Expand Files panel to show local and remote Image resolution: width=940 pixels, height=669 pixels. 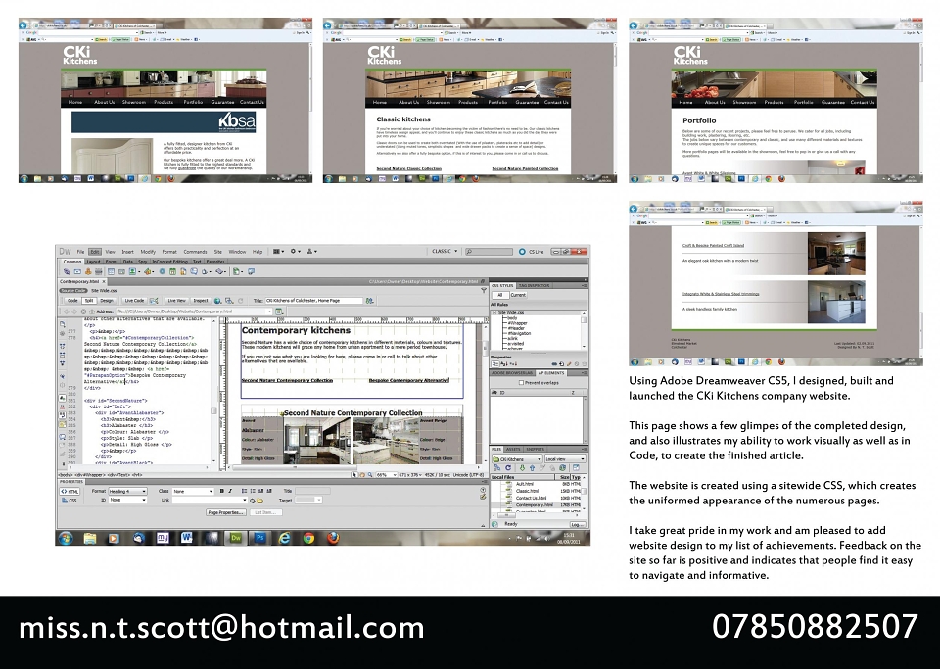click(576, 467)
